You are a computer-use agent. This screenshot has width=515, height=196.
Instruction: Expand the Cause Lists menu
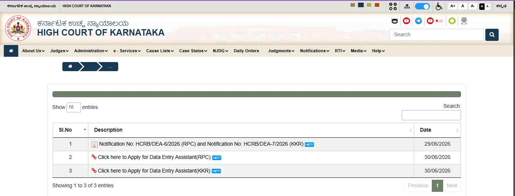(160, 51)
